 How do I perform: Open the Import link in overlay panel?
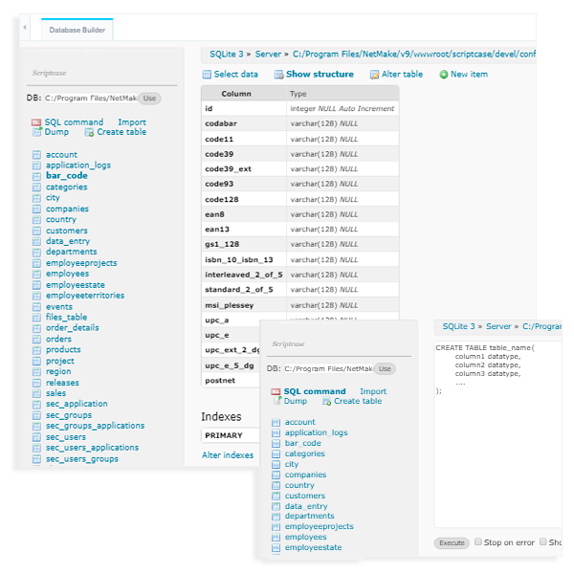[x=373, y=391]
